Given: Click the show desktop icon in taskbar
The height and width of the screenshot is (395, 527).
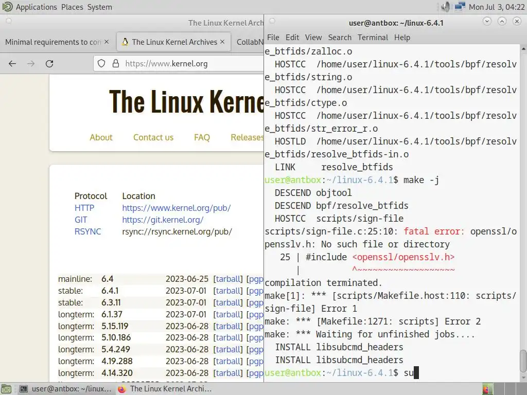Looking at the screenshot, I should coord(7,389).
